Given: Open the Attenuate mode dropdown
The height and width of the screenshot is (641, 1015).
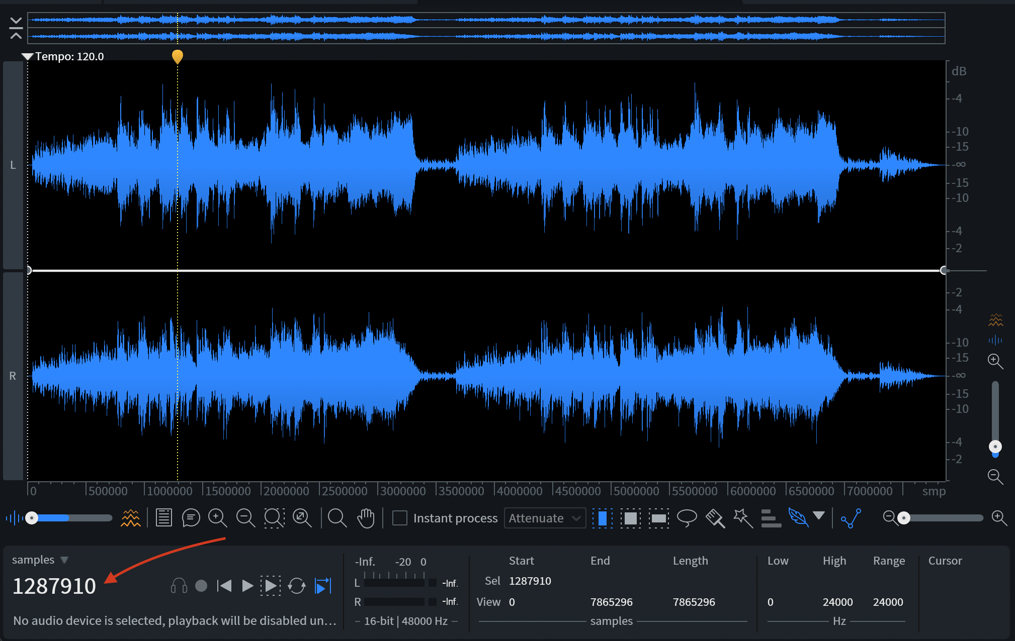Looking at the screenshot, I should click(x=545, y=518).
